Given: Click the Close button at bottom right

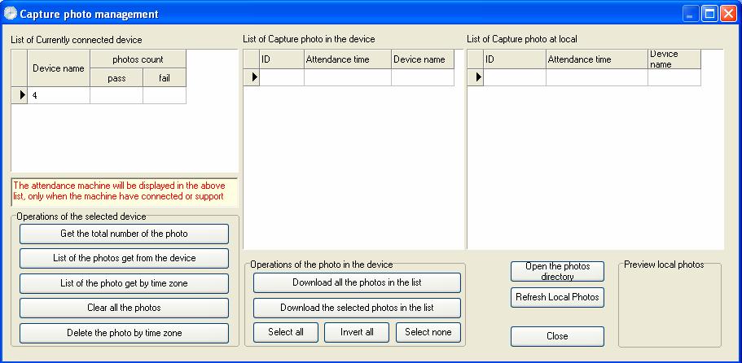Looking at the screenshot, I should (x=557, y=336).
